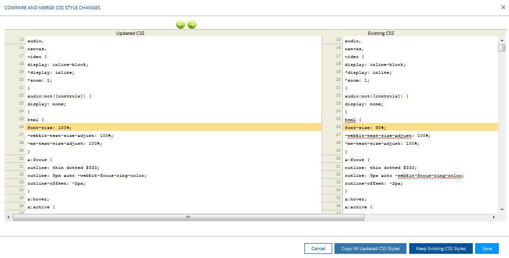The width and height of the screenshot is (509, 258).
Task: Save the merged CSS changes
Action: [487, 249]
